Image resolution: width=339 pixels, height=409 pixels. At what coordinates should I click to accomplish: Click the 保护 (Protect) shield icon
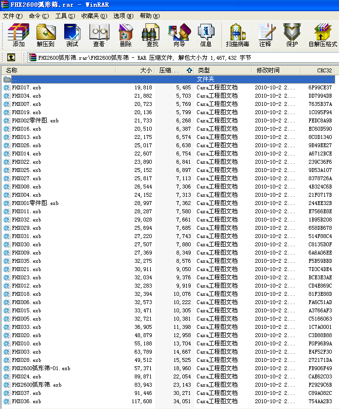(292, 35)
